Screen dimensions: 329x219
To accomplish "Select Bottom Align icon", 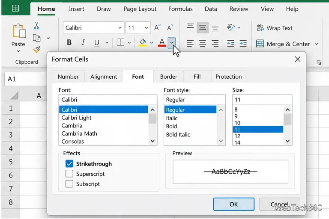I will point(215,28).
